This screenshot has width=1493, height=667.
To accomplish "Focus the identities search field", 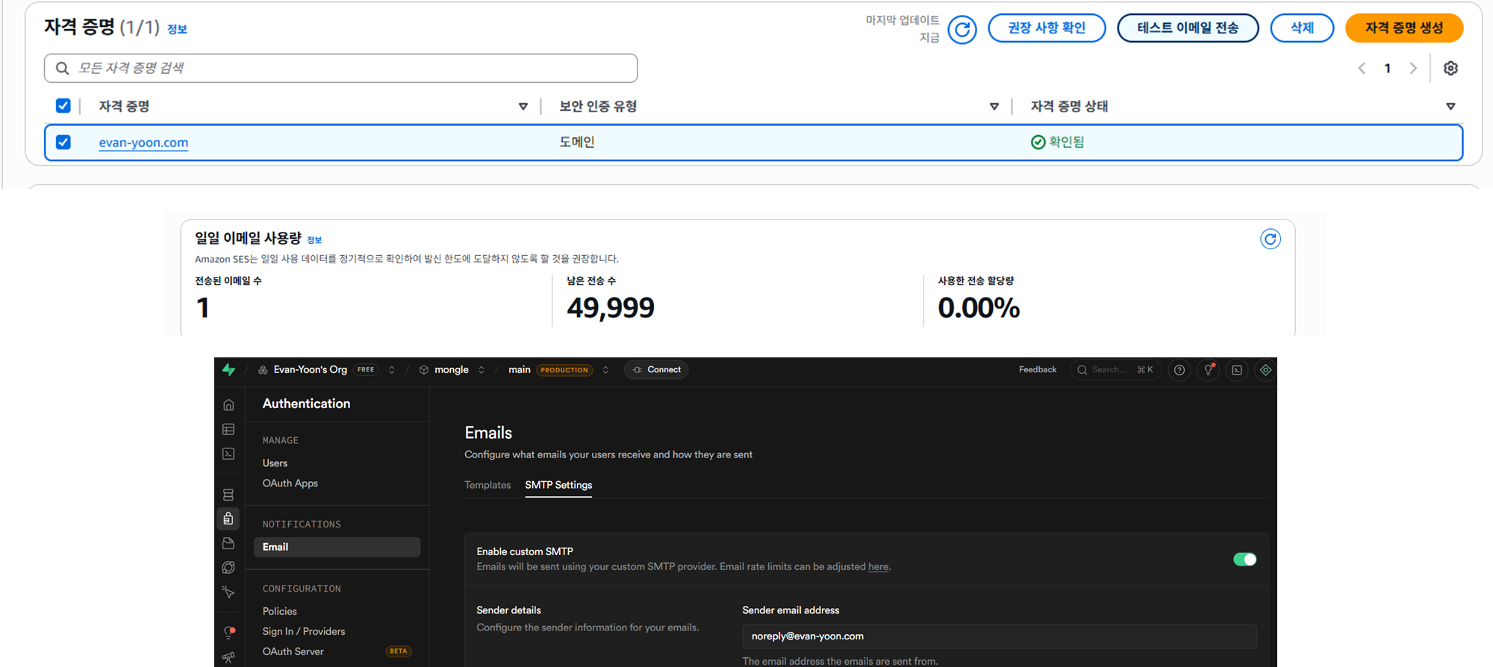I will click(x=340, y=68).
